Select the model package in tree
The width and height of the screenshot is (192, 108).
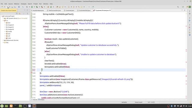tap(10, 31)
